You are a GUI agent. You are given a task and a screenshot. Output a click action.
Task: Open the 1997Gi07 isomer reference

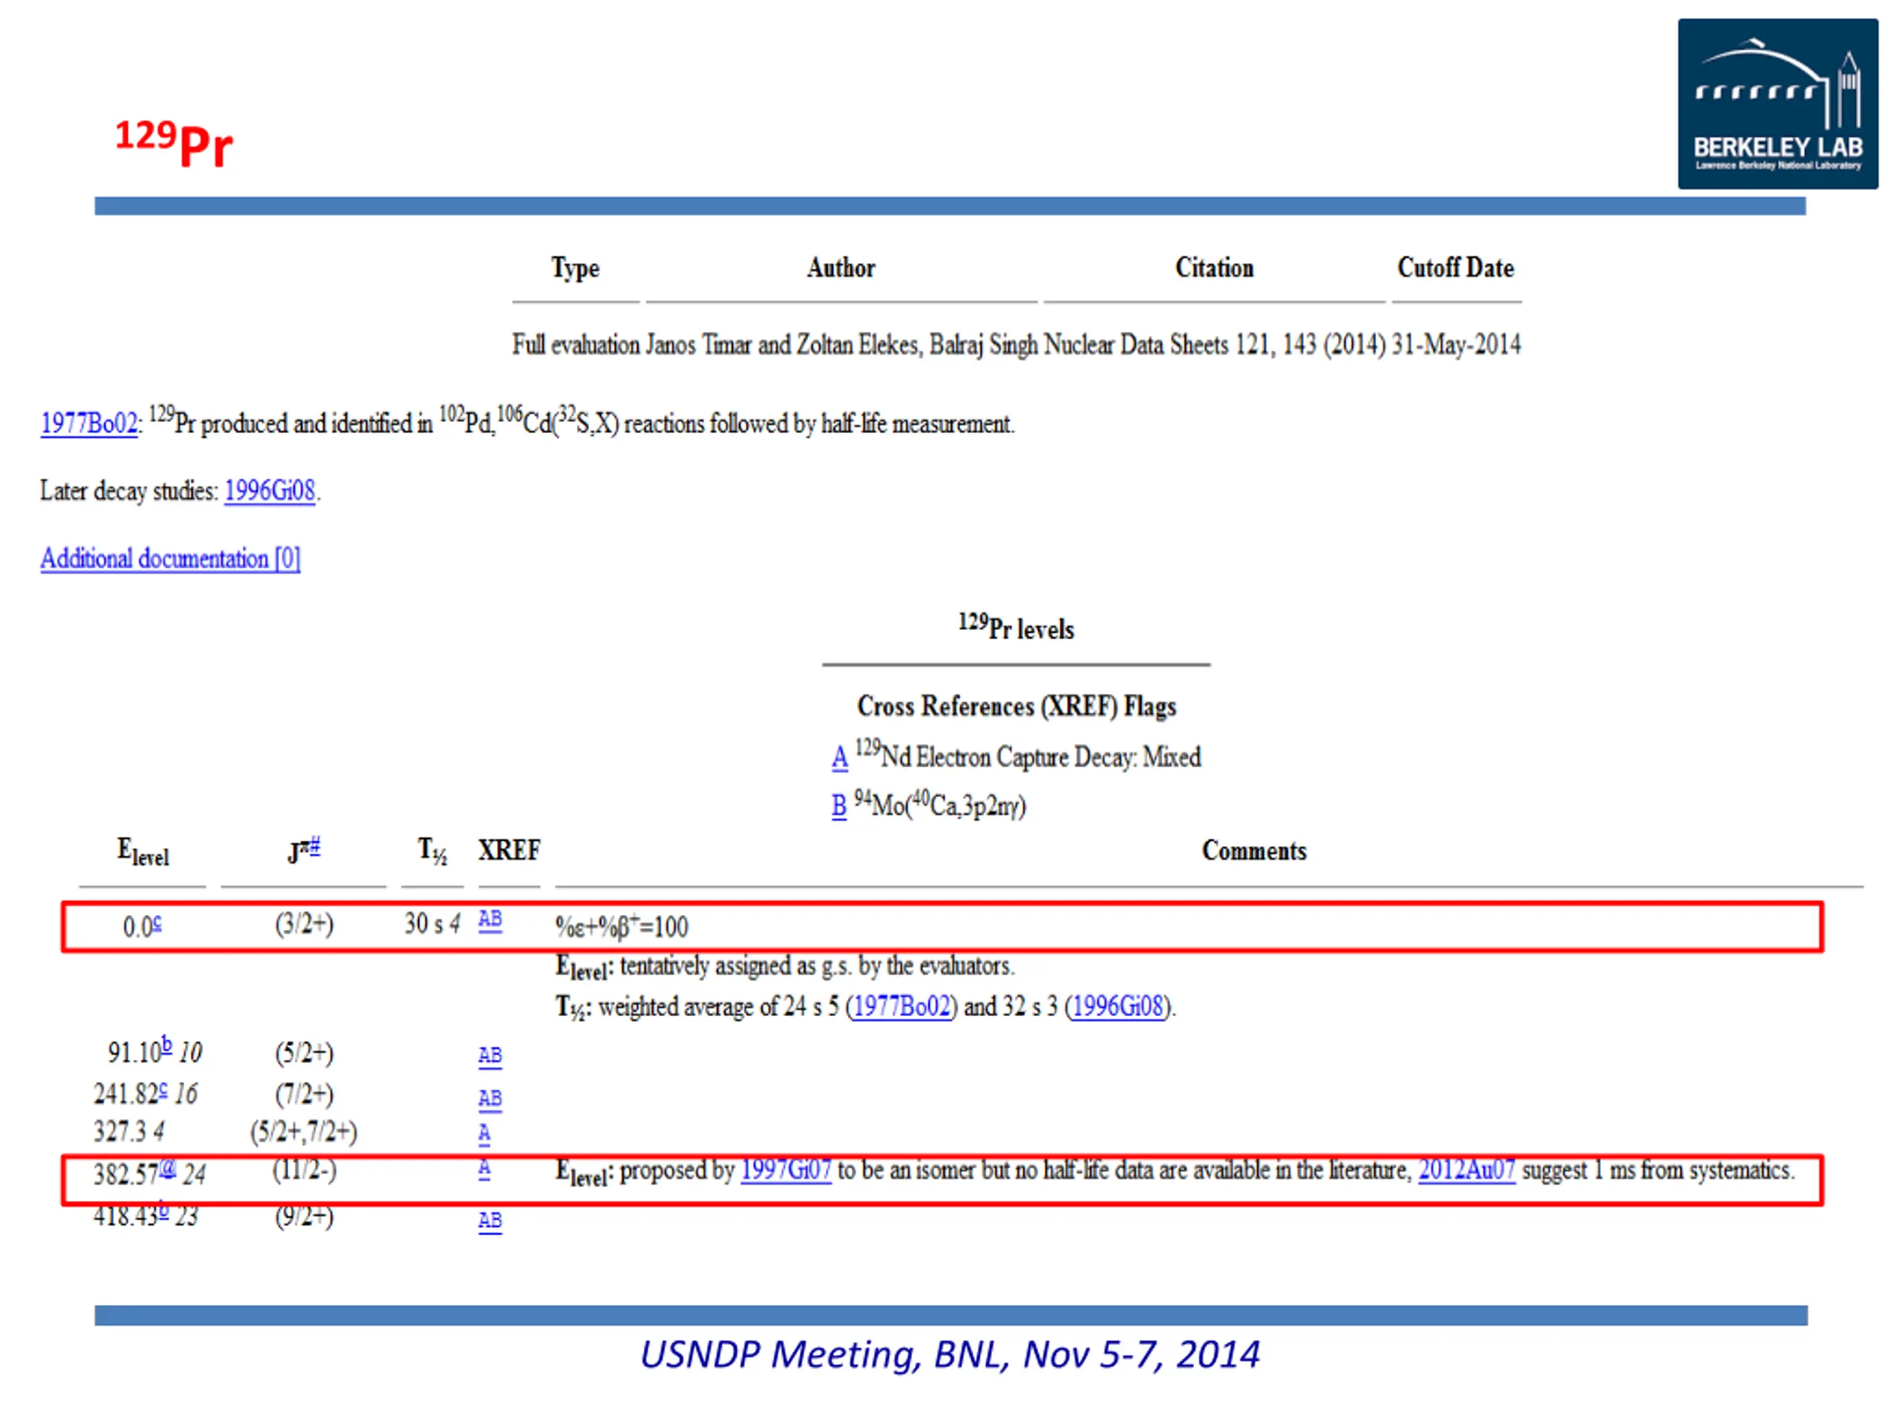click(x=786, y=1170)
